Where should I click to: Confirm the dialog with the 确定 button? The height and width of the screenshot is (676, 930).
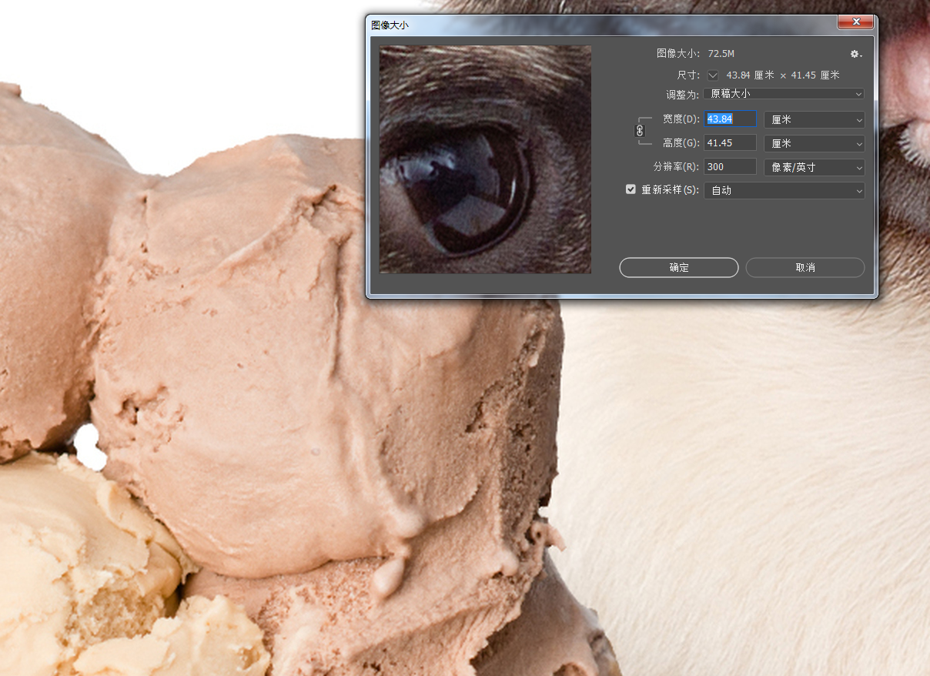679,267
